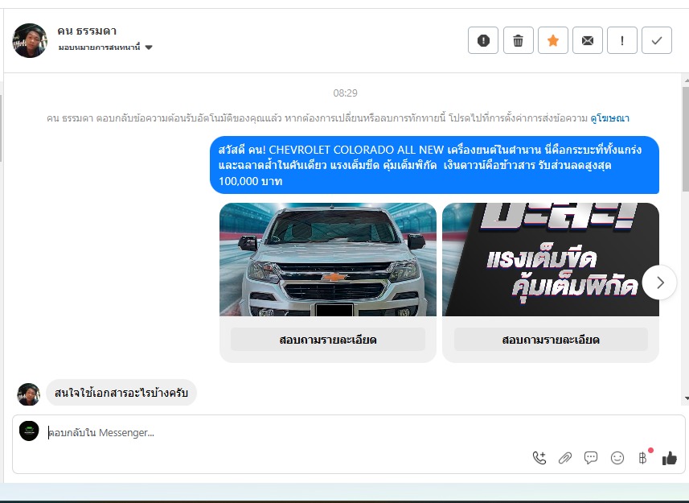689x503 pixels.
Task: Open the แรงเต็มขีด คุ้มเต็มพิกัด promo image
Action: pos(551,259)
